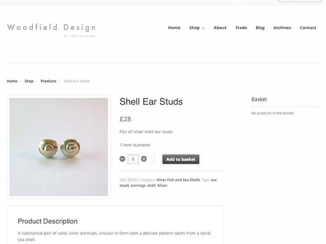Open the Silver Fish and Sea Shells category

(x=178, y=180)
